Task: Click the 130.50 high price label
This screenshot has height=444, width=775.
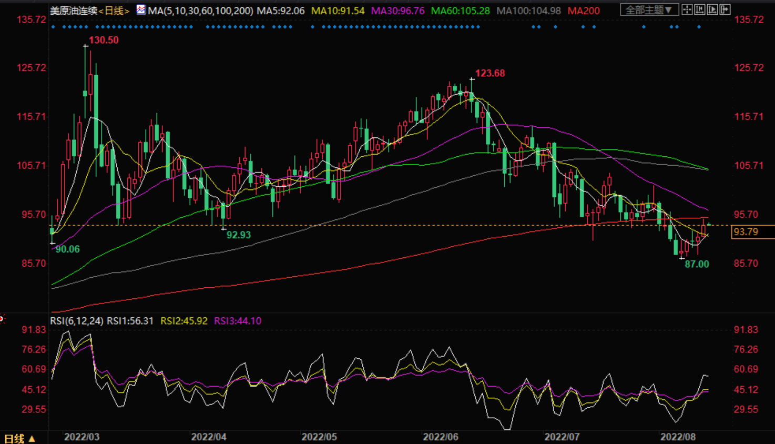Action: pyautogui.click(x=104, y=40)
